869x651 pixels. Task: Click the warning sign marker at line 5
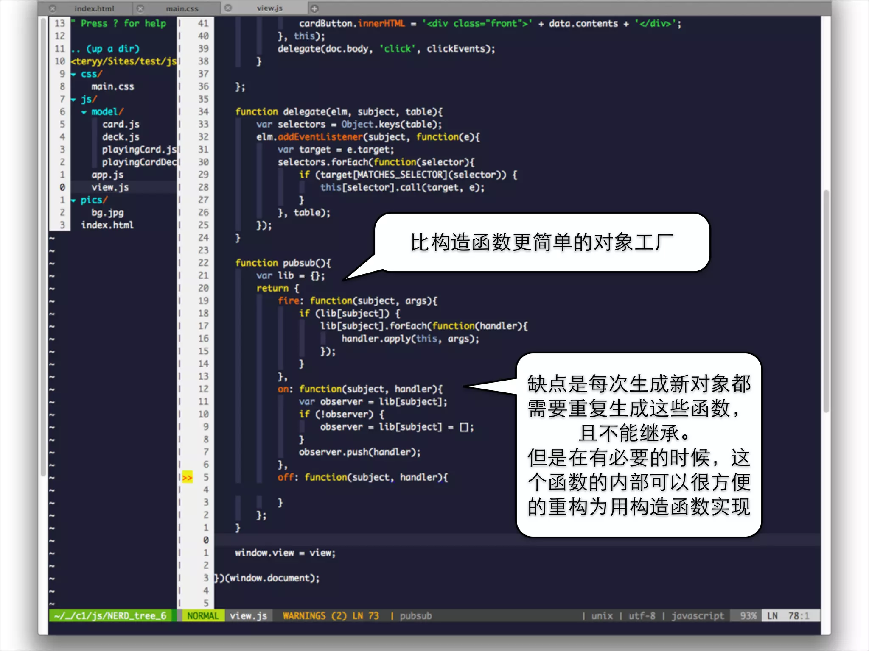point(187,478)
